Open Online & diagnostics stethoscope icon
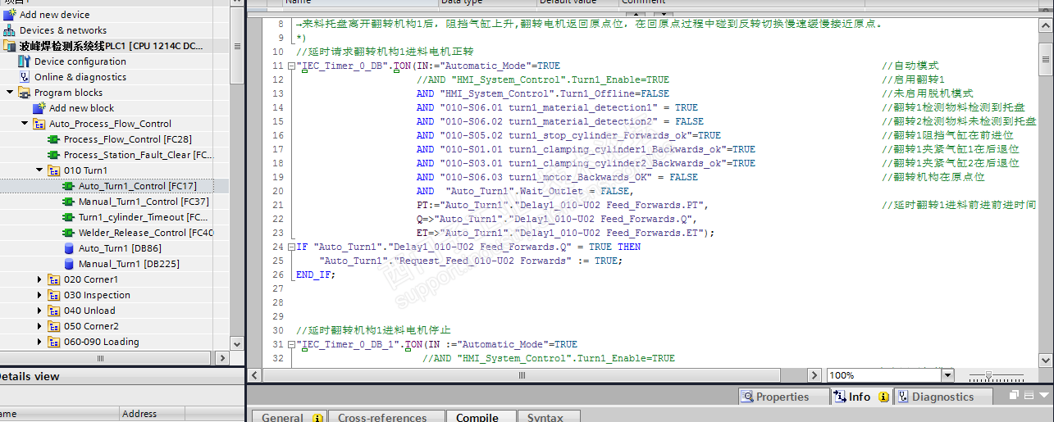 click(25, 77)
